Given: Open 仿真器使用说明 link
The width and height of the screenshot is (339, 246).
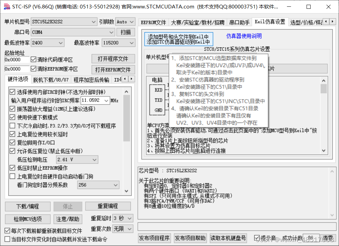Looking at the screenshot, I should coord(244,36).
